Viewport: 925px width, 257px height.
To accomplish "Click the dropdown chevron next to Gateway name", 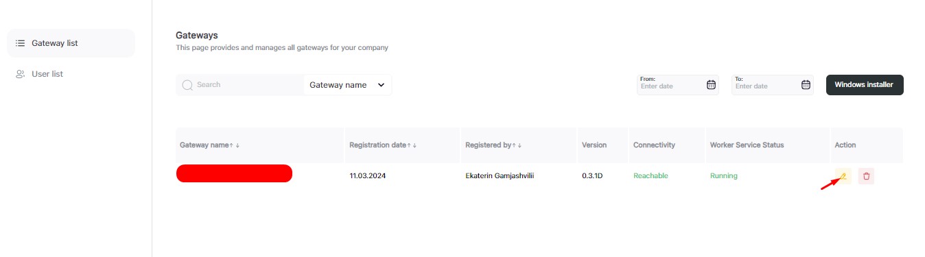I will 381,85.
